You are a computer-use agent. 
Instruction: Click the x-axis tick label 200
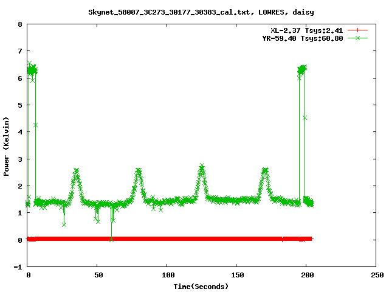click(308, 275)
